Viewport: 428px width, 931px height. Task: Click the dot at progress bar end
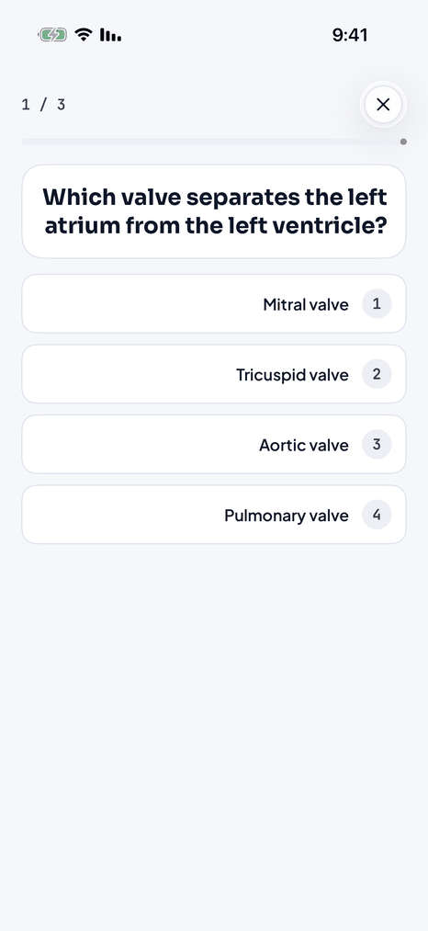404,142
